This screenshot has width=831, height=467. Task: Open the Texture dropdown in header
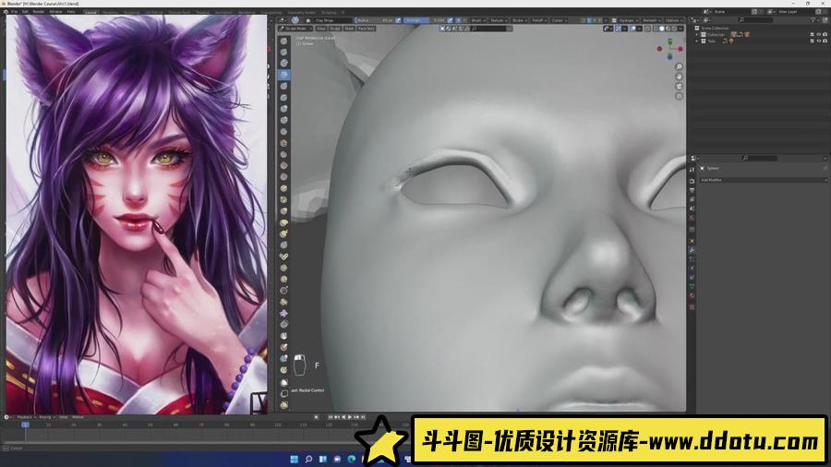click(499, 20)
